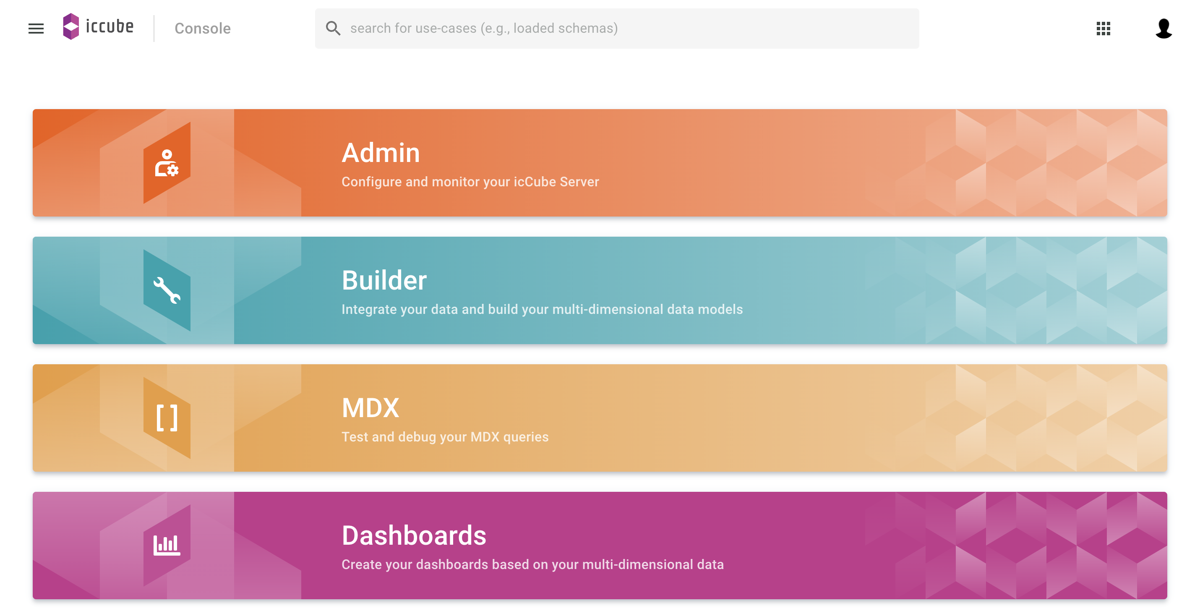Open the MDX title
This screenshot has height=611, width=1200.
[x=370, y=408]
